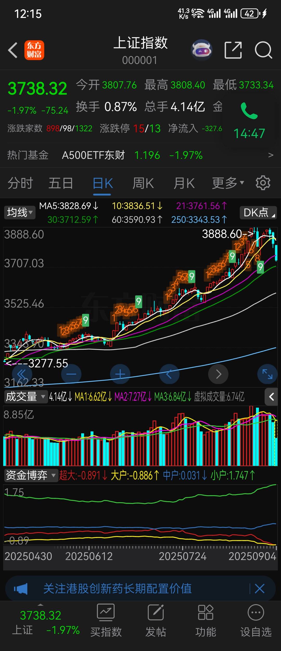281x651 pixels.
Task: Open the 资金博弈 indicator dropdown
Action: 31,476
